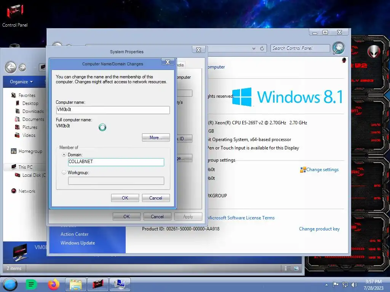The height and width of the screenshot is (292, 390).
Task: Click Cancel in System Properties dialog
Action: coord(157,216)
